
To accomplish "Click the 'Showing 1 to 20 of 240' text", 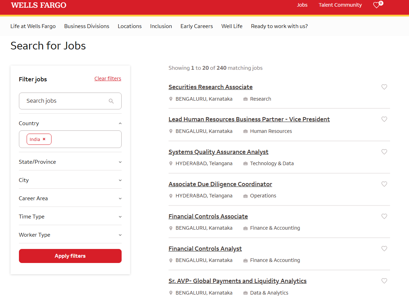I will click(216, 68).
